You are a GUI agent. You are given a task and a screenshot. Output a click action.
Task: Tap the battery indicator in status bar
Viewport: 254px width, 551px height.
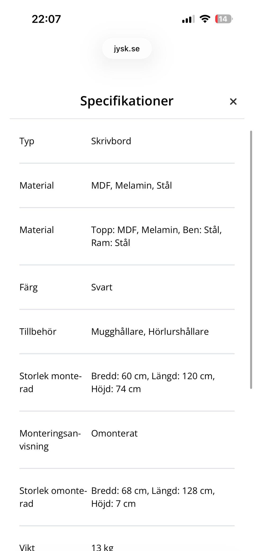224,19
